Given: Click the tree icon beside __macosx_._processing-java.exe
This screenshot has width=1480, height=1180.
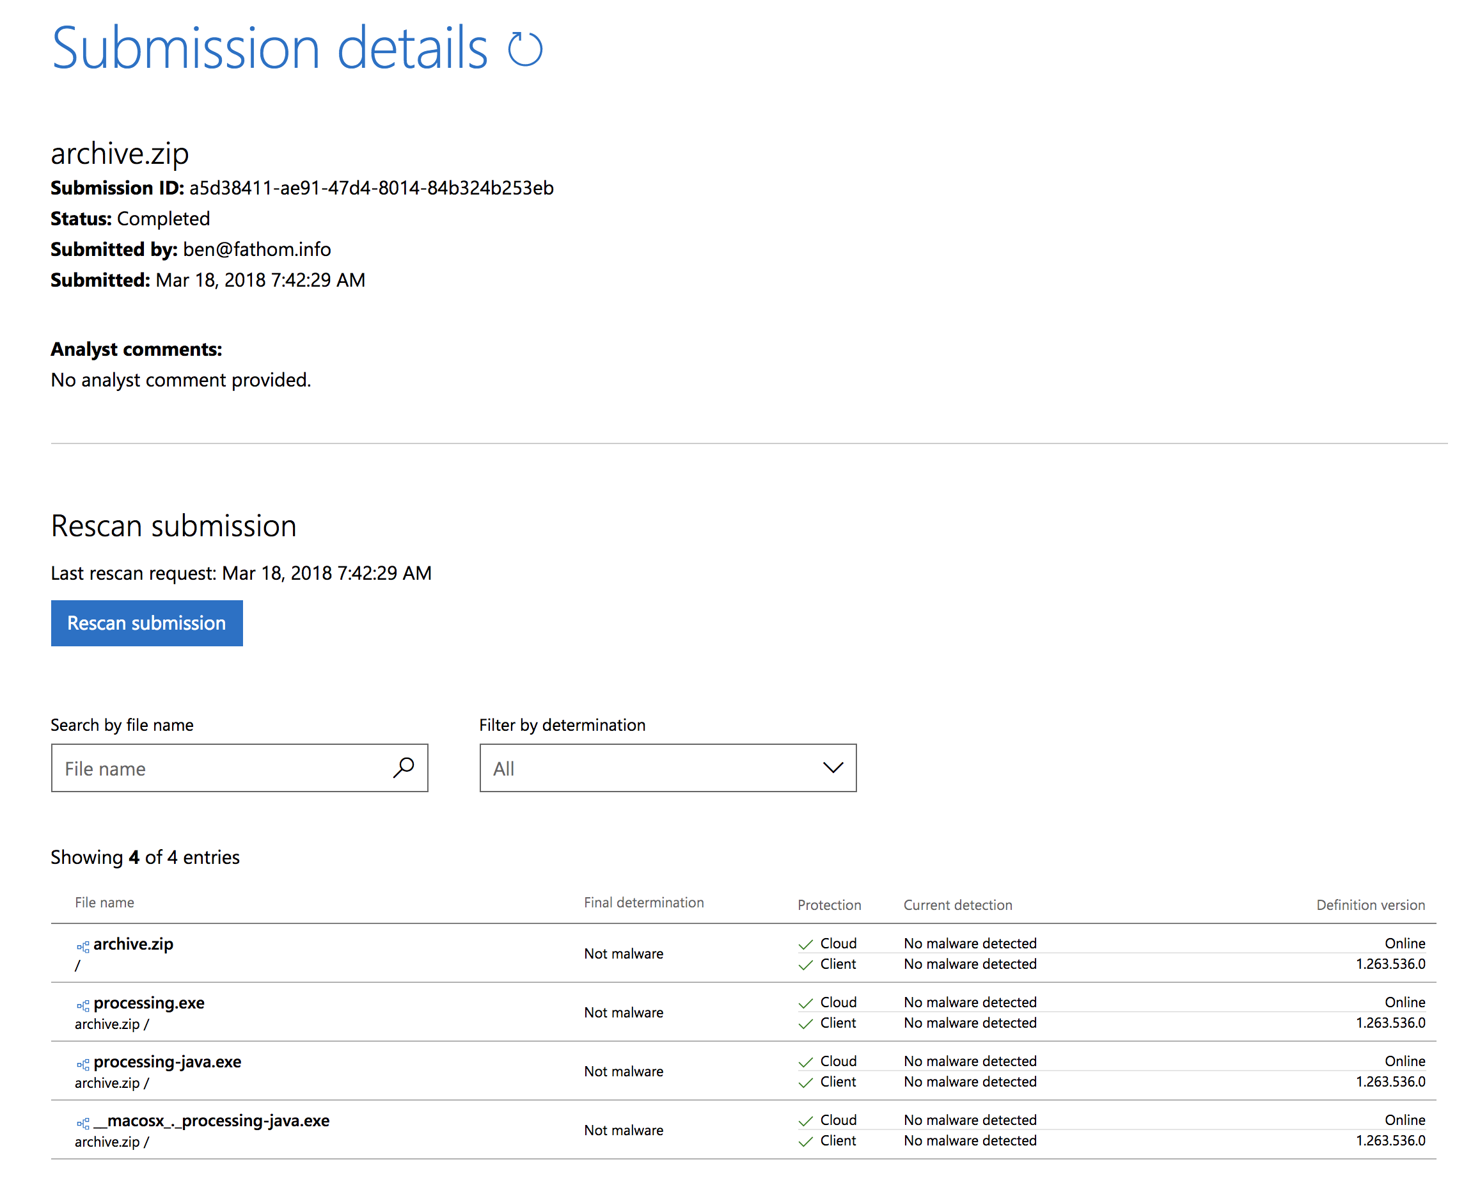Looking at the screenshot, I should click(x=83, y=1122).
